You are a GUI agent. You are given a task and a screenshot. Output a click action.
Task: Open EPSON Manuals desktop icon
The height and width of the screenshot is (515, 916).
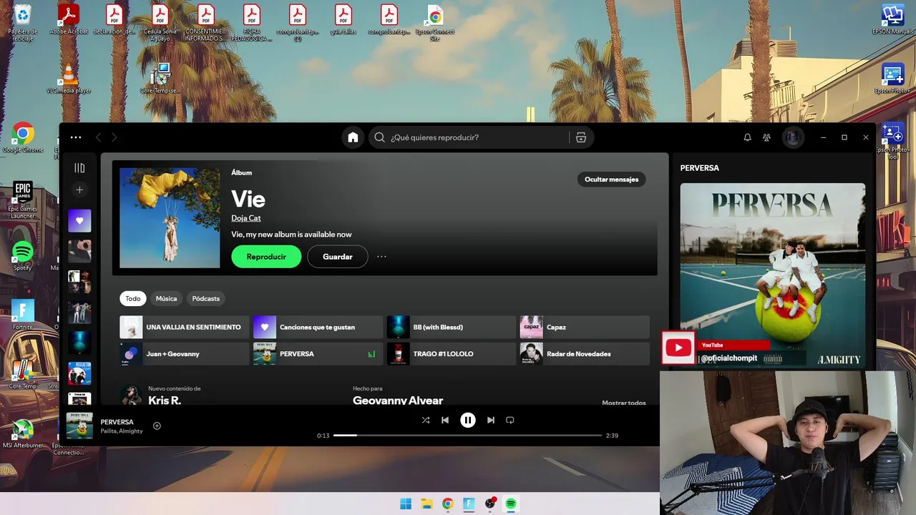pos(892,19)
